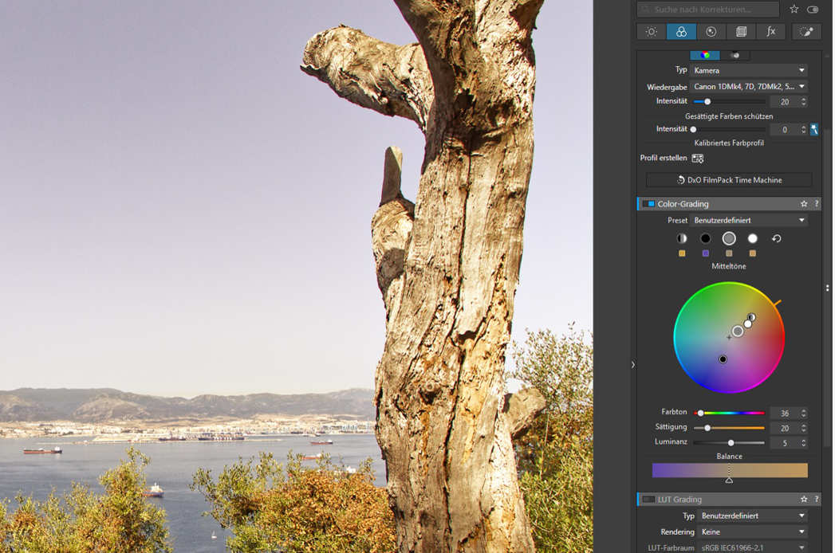Click the Balance gradient slider handle

tap(729, 480)
